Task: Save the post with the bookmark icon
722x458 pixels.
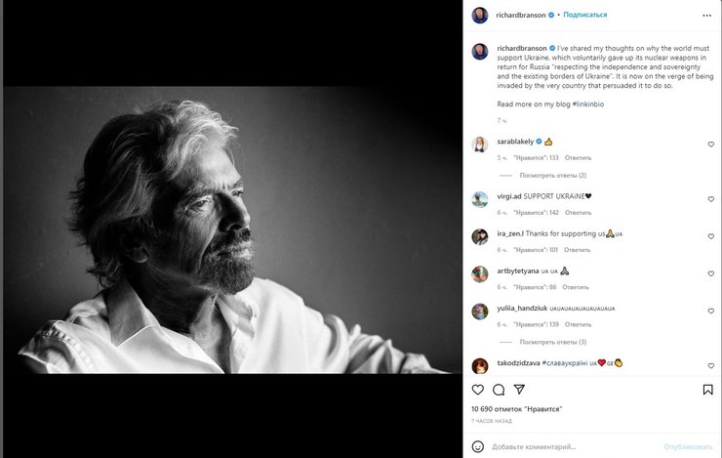Action: point(707,389)
